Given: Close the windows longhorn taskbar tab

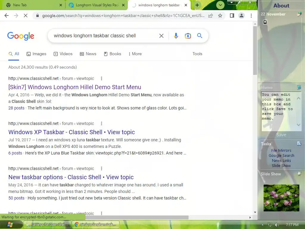Looking at the screenshot, I should (186, 5).
